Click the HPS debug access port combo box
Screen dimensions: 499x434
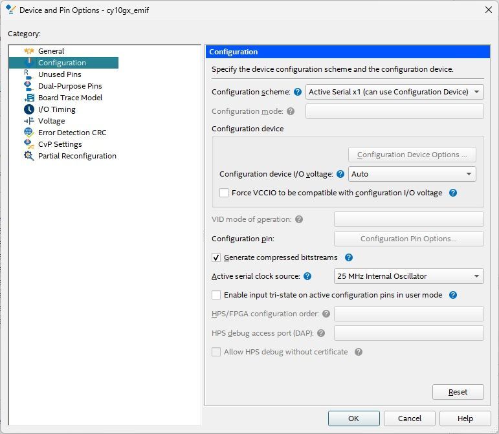tap(409, 333)
